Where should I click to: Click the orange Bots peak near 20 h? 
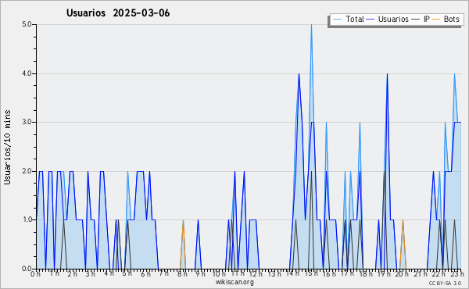click(403, 220)
